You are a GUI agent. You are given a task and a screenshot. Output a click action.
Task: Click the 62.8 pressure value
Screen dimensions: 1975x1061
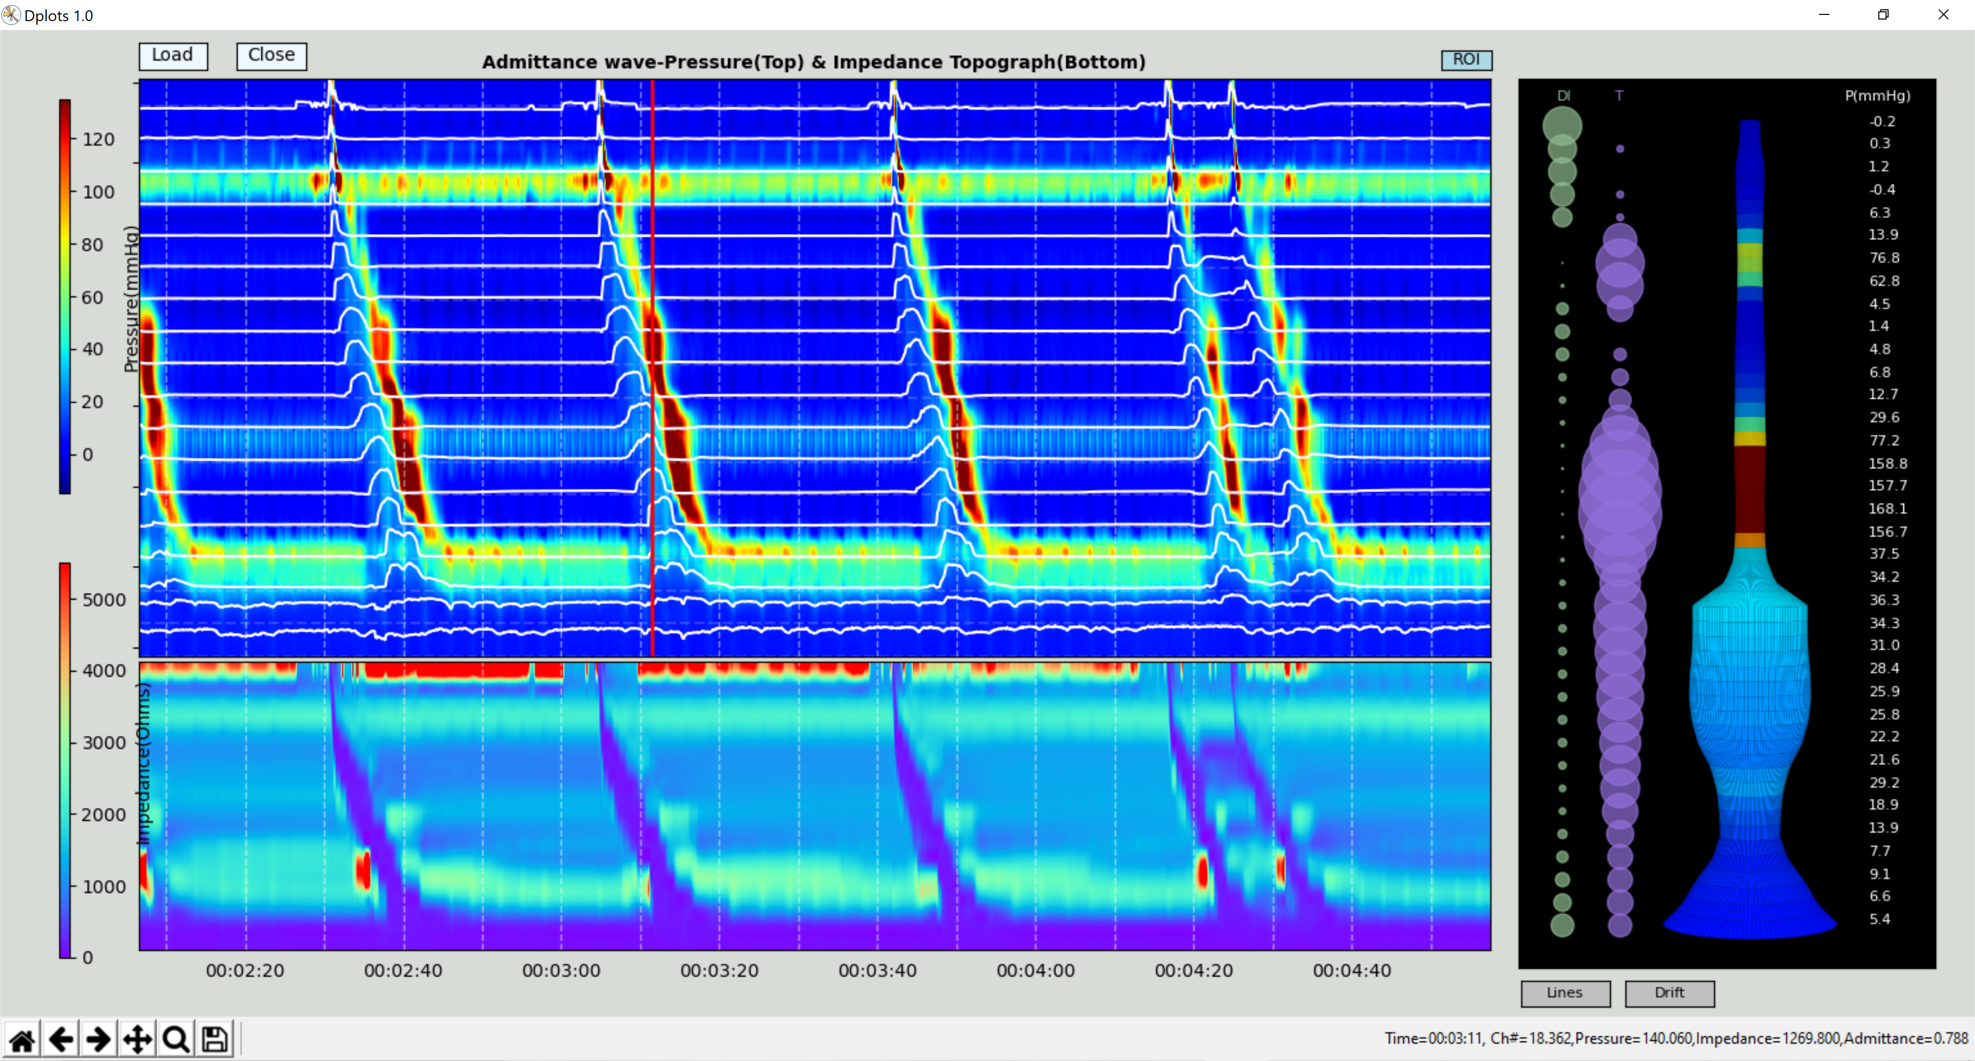click(x=1884, y=281)
